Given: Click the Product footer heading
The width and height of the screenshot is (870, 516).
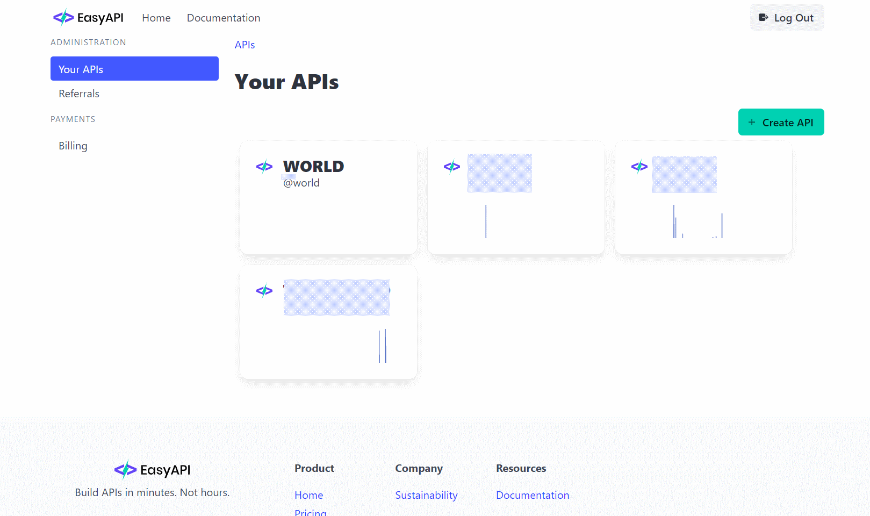Looking at the screenshot, I should point(314,468).
